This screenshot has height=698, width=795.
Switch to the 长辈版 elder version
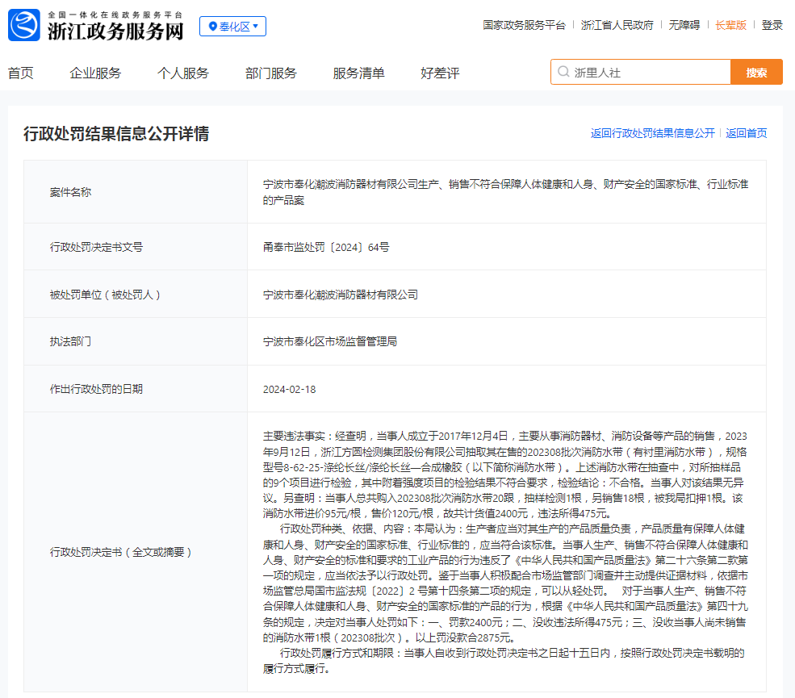coord(730,25)
